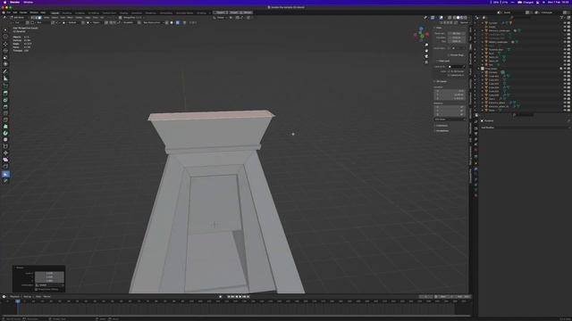Switch viewport to Rendered shading
572x321 pixels.
click(466, 18)
